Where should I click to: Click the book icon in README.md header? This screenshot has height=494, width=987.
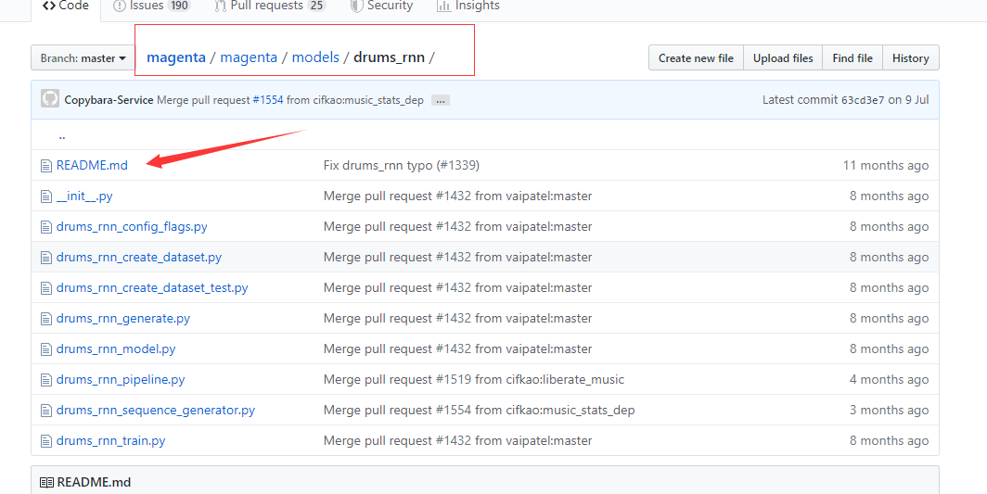click(x=46, y=483)
